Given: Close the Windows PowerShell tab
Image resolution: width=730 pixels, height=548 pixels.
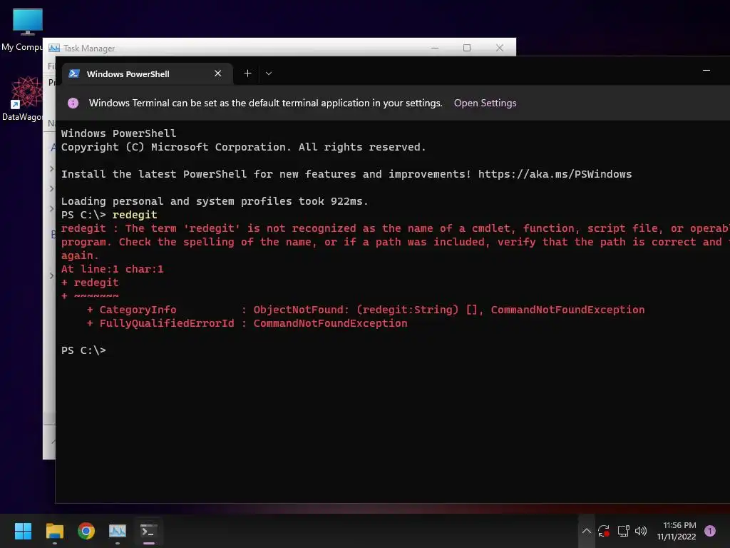Looking at the screenshot, I should (x=217, y=73).
